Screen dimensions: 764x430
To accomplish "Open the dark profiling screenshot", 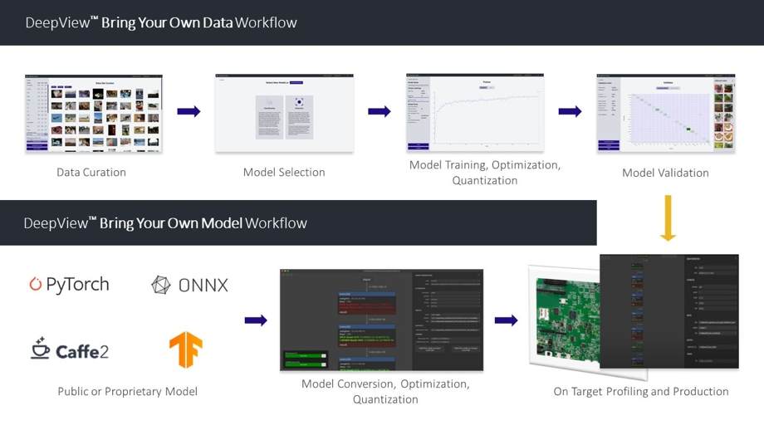I will click(x=669, y=311).
